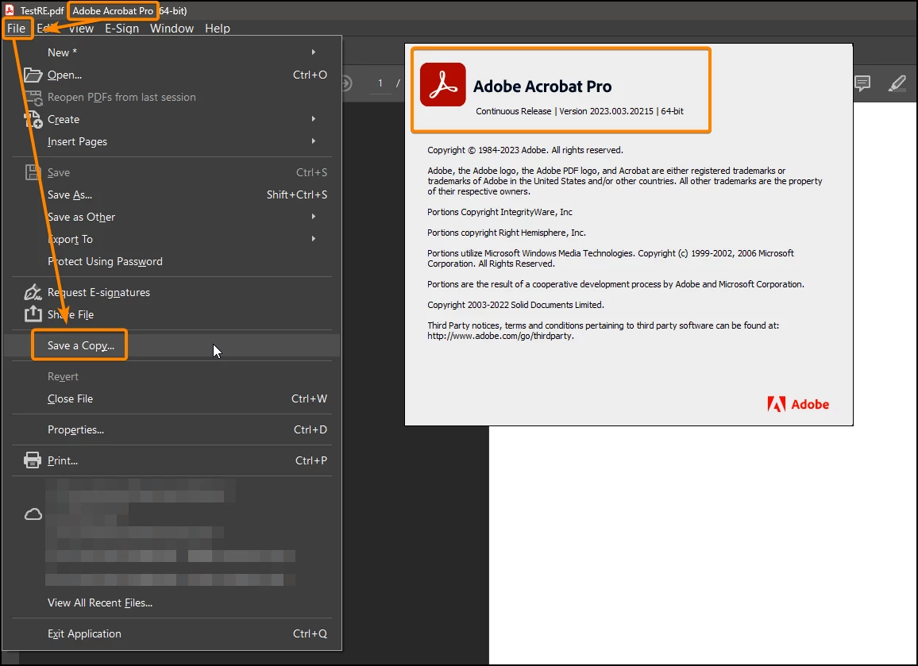
Task: Click the Adobe logo in About dialog
Action: coord(798,404)
